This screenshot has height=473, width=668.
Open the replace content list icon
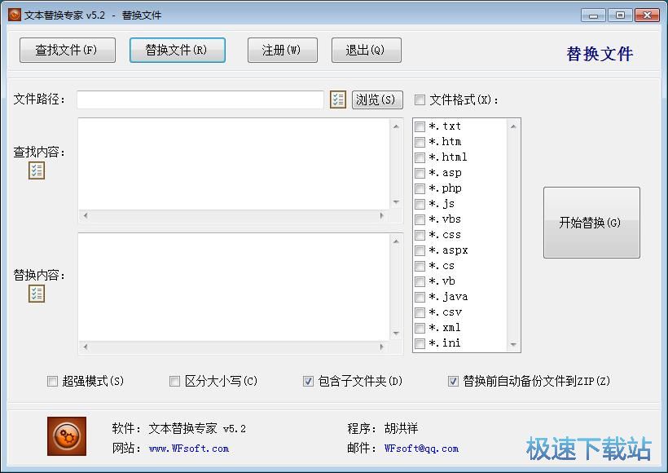pos(35,293)
